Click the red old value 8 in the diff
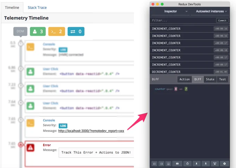The height and width of the screenshot is (168, 236). [176, 89]
